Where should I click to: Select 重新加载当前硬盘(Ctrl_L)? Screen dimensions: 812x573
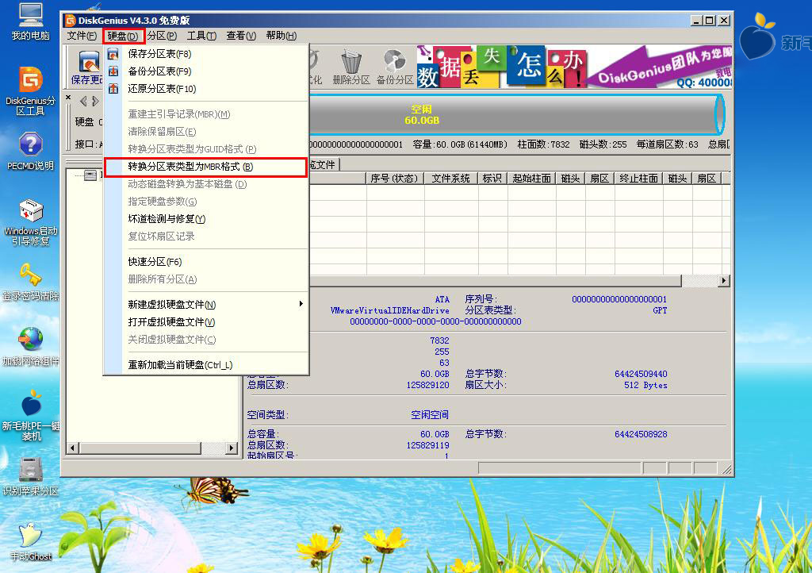206,365
